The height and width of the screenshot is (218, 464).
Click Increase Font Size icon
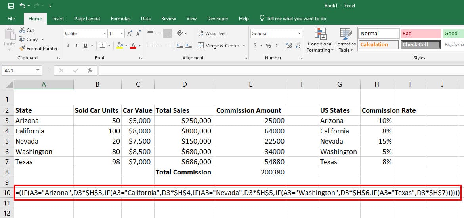click(130, 34)
